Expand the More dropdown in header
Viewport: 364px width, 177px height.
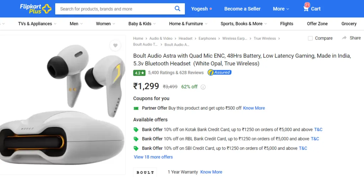pos(281,9)
